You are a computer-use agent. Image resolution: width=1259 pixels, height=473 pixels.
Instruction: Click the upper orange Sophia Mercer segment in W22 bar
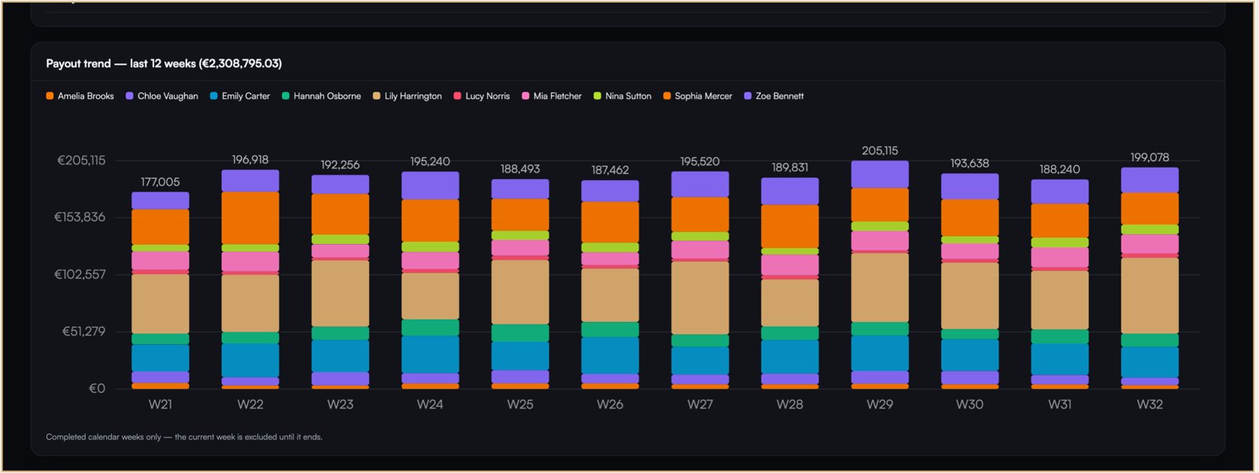click(x=250, y=218)
